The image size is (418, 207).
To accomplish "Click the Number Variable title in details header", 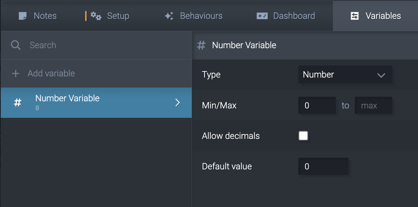I will tap(244, 46).
